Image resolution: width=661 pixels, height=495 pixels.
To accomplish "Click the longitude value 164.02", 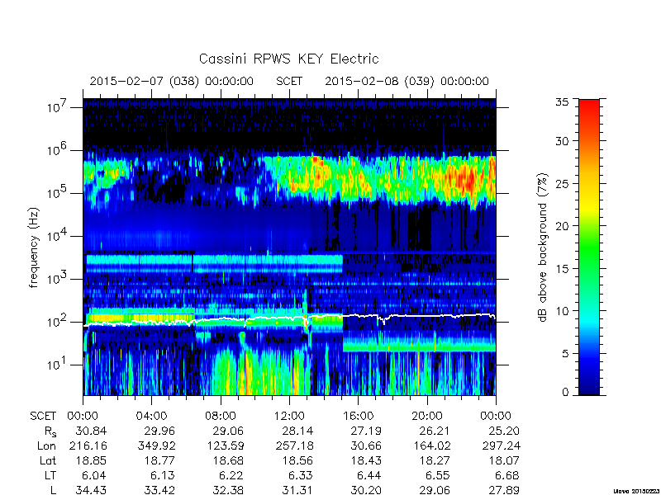I will (x=431, y=445).
